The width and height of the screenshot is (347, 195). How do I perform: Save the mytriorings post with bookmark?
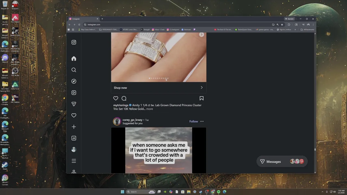click(x=201, y=98)
